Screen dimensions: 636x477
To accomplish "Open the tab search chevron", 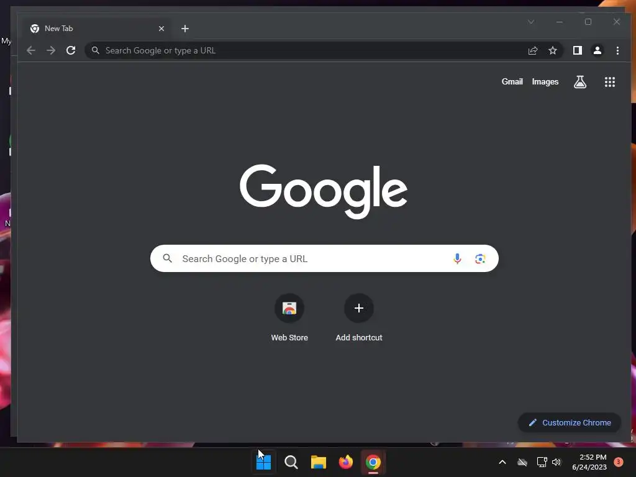I will tap(531, 22).
